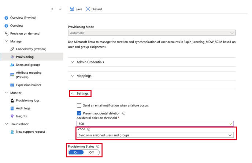Image resolution: width=252 pixels, height=163 pixels.
Task: Click the Overview info icon
Action: click(x=6, y=26)
